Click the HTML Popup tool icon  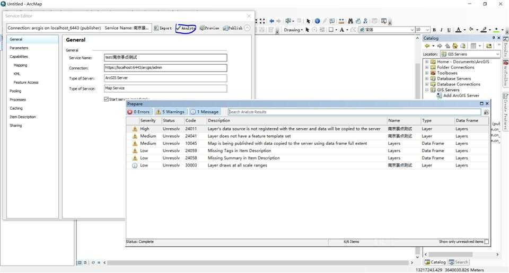(332, 21)
